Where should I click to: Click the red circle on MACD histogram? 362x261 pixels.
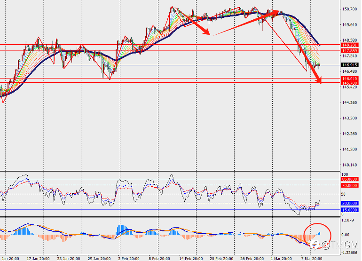[317, 236]
